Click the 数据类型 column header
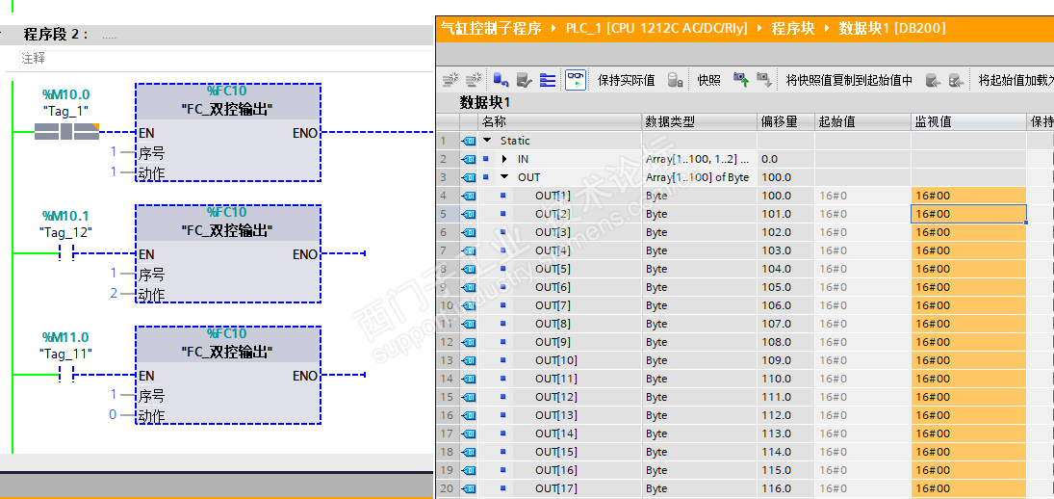The height and width of the screenshot is (499, 1054). pyautogui.click(x=699, y=121)
